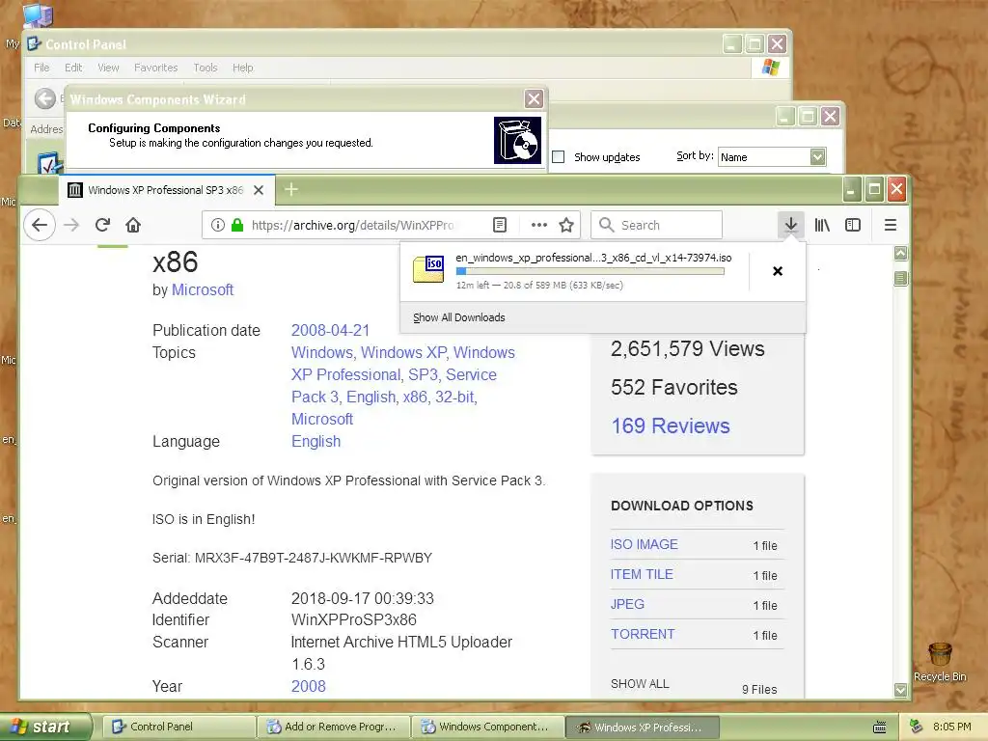Viewport: 988px width, 741px height.
Task: Open Tools menu in Control Panel
Action: point(206,68)
